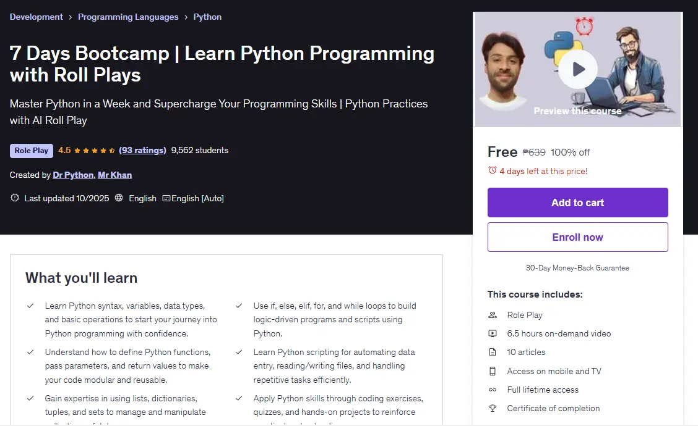Open the Python breadcrumb link
The image size is (698, 426).
tap(207, 17)
